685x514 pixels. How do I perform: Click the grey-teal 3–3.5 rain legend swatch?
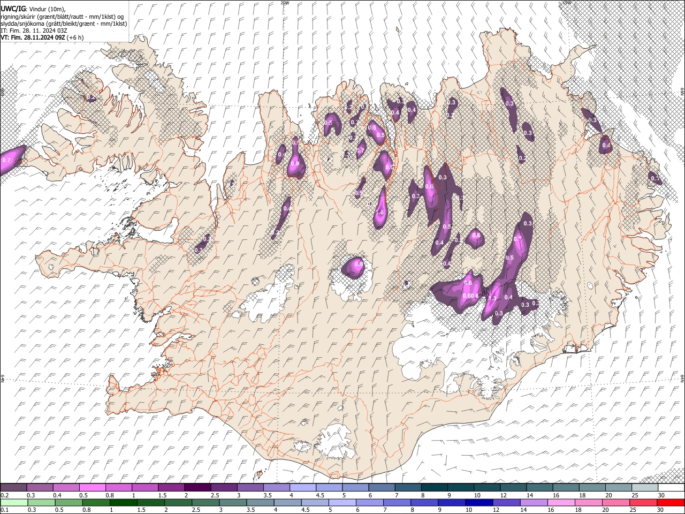point(233,502)
